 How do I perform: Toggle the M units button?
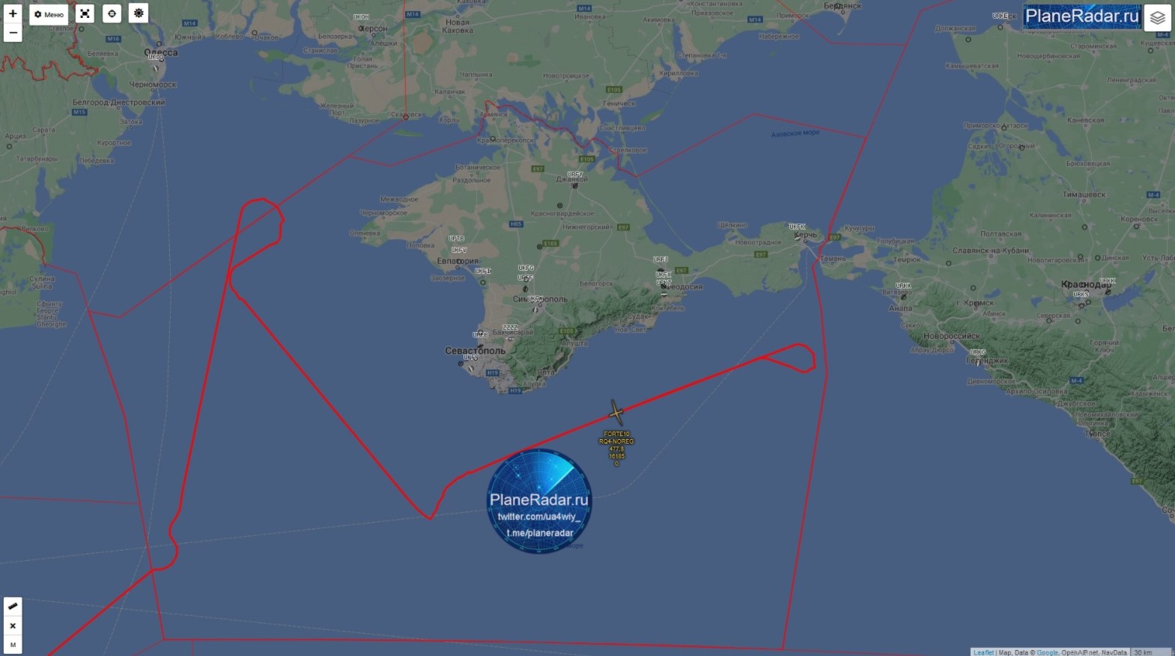click(13, 645)
